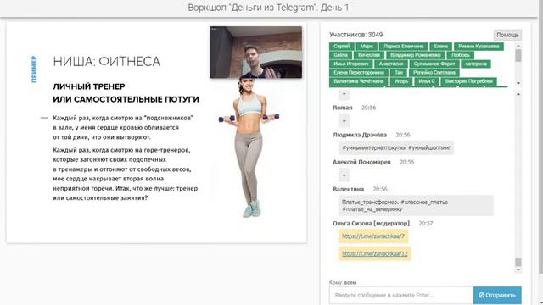Open the t.me/zanachkaa/7 link
Image resolution: width=543 pixels, height=305 pixels.
(373, 236)
